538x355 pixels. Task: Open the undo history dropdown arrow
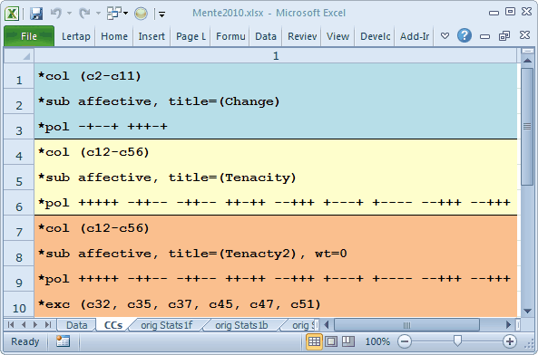(x=69, y=14)
